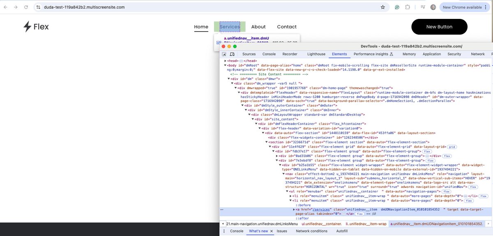Expand the 0ad31b06 div group
493x236 pixels.
(276, 156)
